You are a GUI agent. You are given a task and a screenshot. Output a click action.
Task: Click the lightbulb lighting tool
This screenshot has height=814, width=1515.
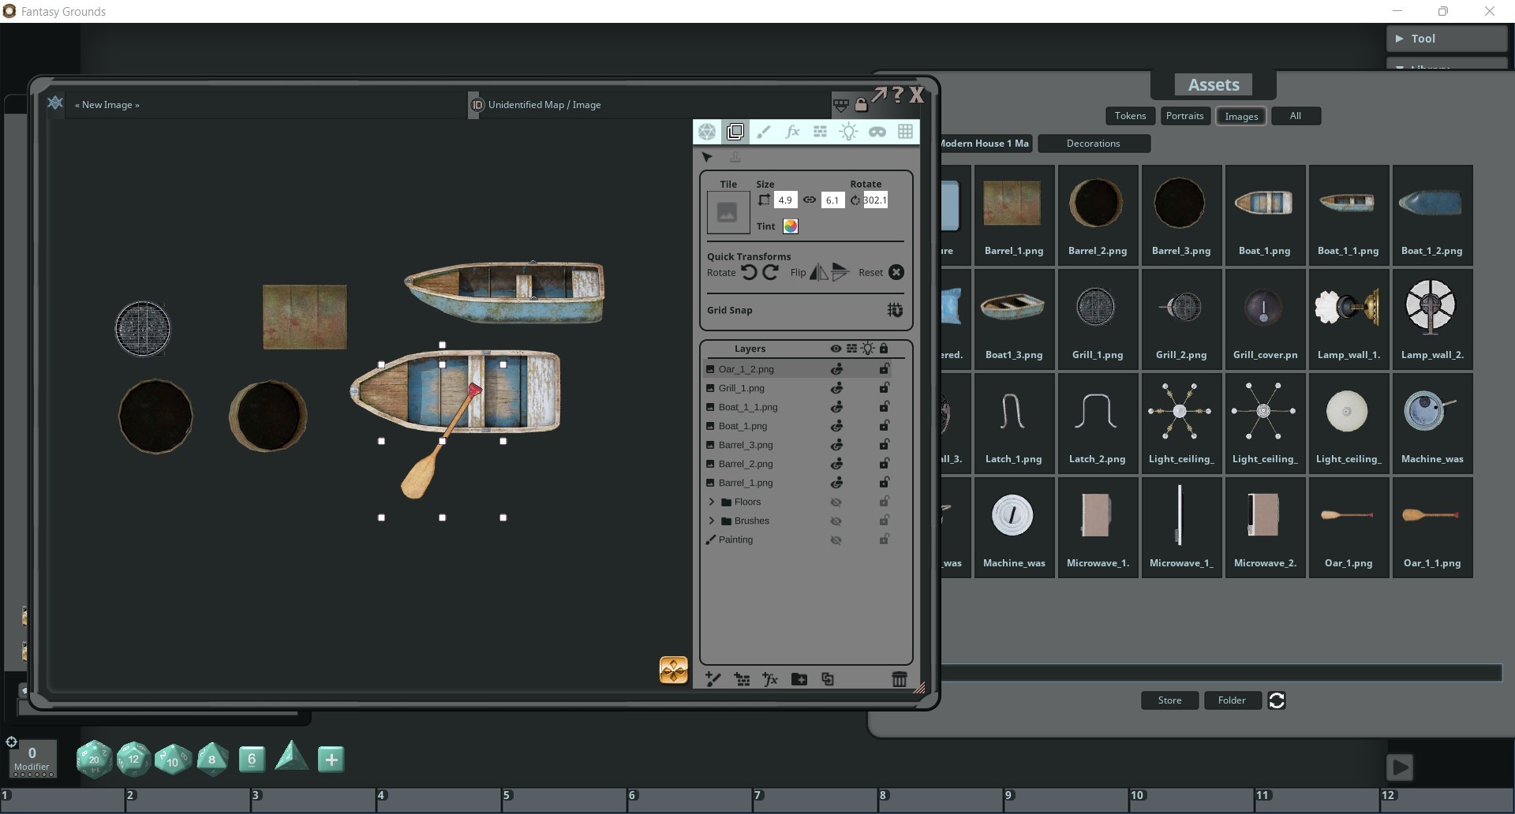pos(848,132)
